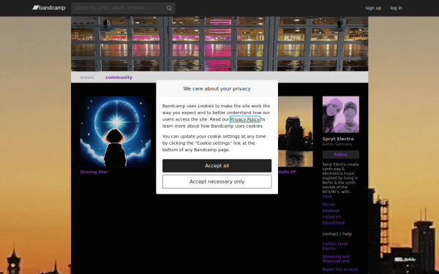
Task: Expand the bio with the more link
Action: pos(327,197)
